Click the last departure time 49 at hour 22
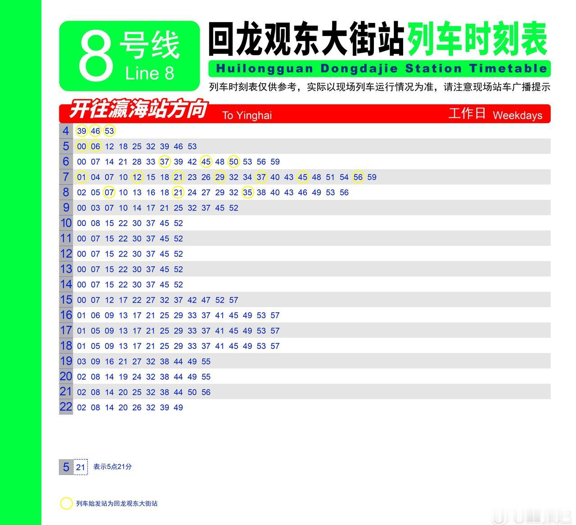The height and width of the screenshot is (525, 576). pos(178,407)
